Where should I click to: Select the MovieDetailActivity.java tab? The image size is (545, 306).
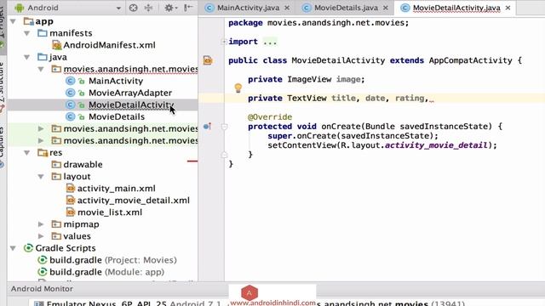click(x=456, y=8)
